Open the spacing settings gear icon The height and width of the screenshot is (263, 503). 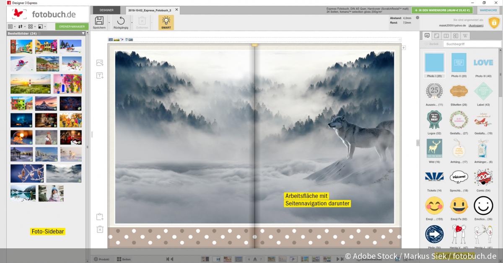(417, 18)
